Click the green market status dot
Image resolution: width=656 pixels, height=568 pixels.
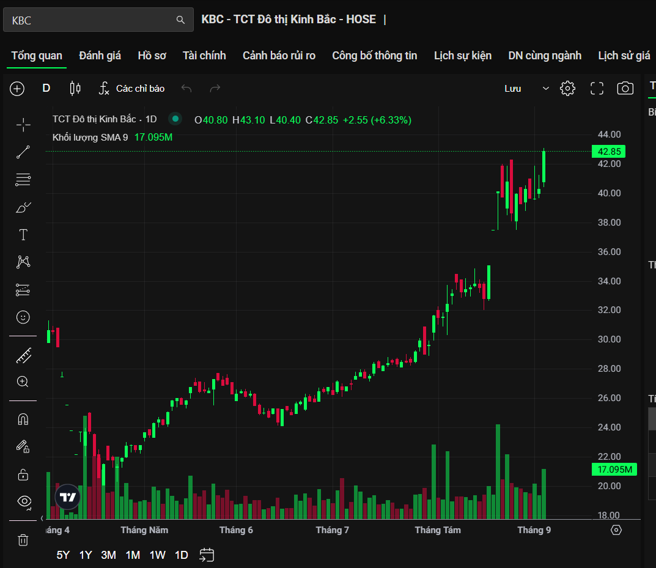click(x=175, y=119)
